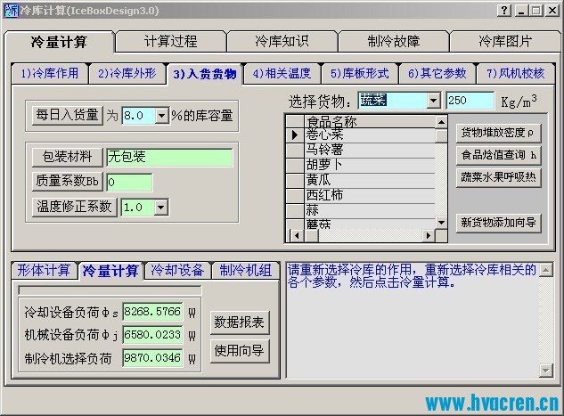Click the 机械设备负荷 field showing 6580.0233
The height and width of the screenshot is (416, 564).
point(152,335)
